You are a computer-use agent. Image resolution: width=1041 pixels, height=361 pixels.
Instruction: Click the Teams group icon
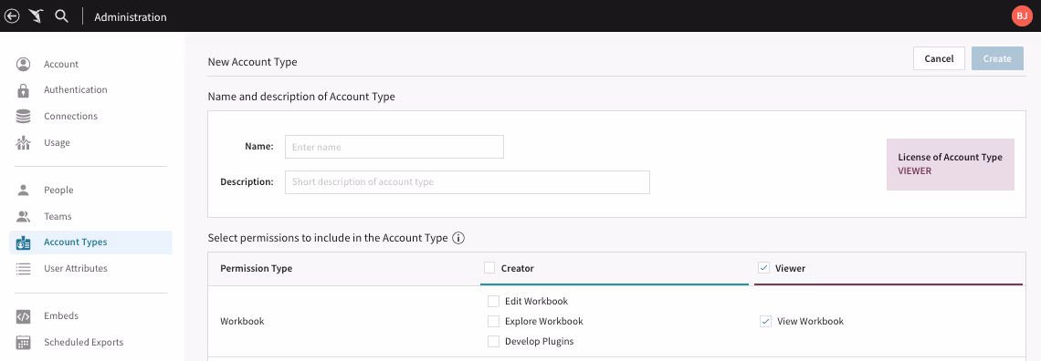[x=23, y=217]
